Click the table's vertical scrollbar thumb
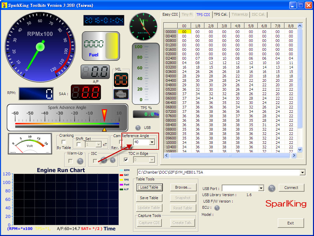Screen dimensions: 314x236 tap(300, 78)
